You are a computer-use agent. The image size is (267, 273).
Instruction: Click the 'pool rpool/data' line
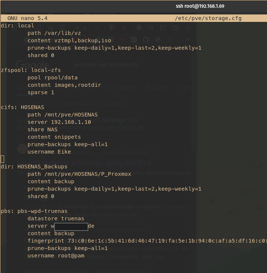[x=52, y=78]
